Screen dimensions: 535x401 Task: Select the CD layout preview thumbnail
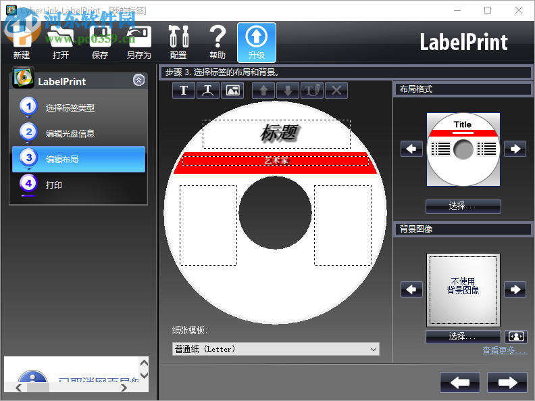[x=463, y=149]
